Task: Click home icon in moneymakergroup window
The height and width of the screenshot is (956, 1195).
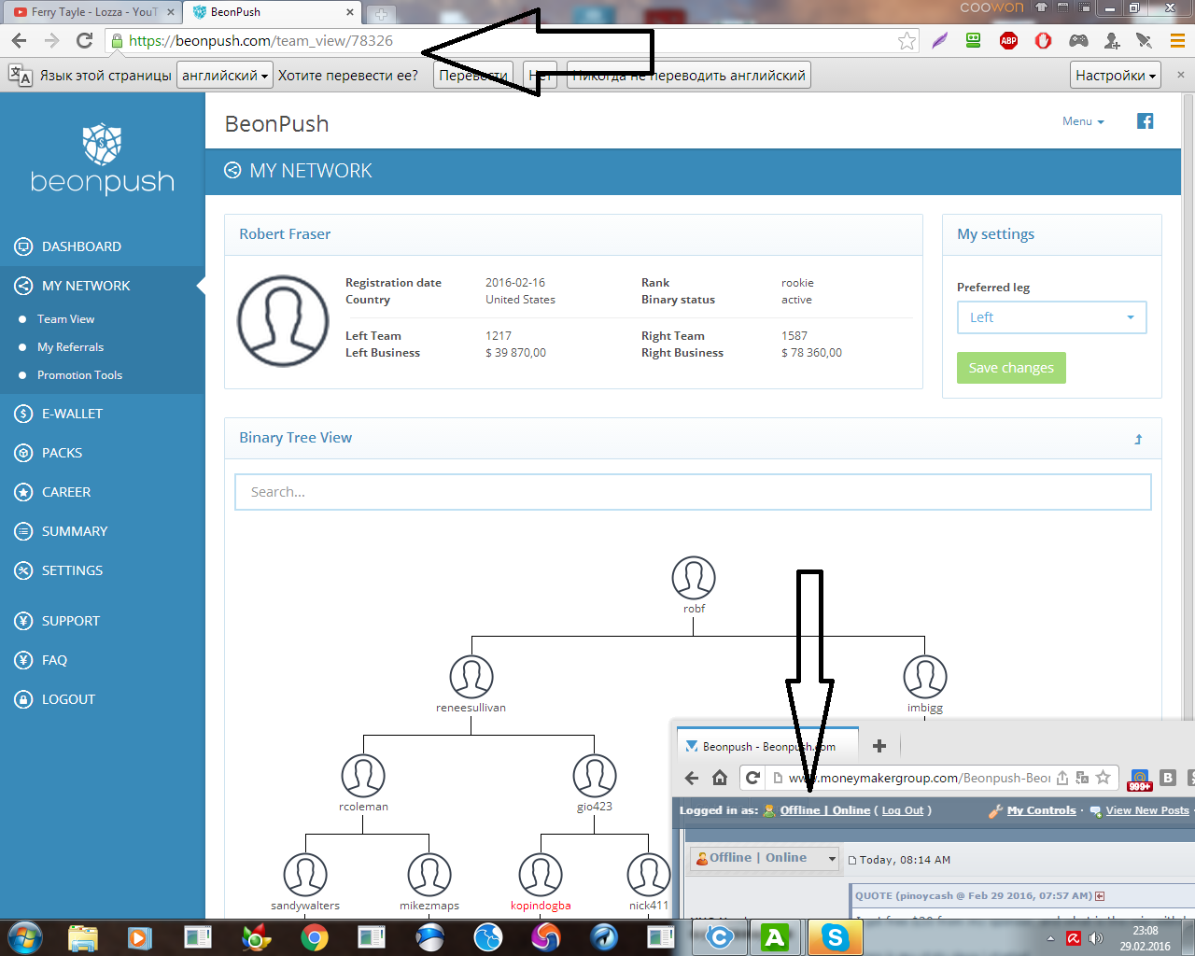Action: 720,778
